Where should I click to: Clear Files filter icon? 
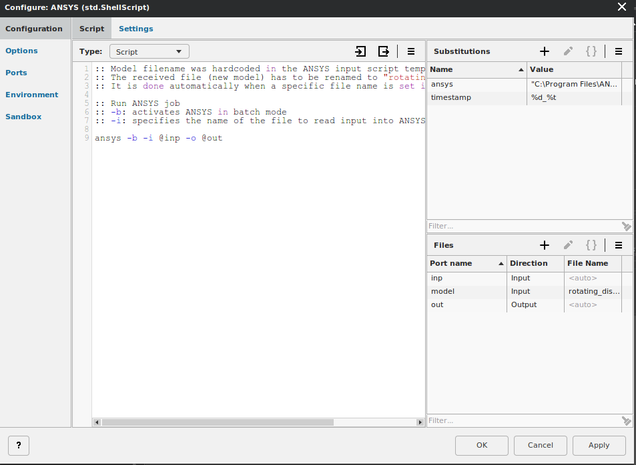pyautogui.click(x=626, y=421)
